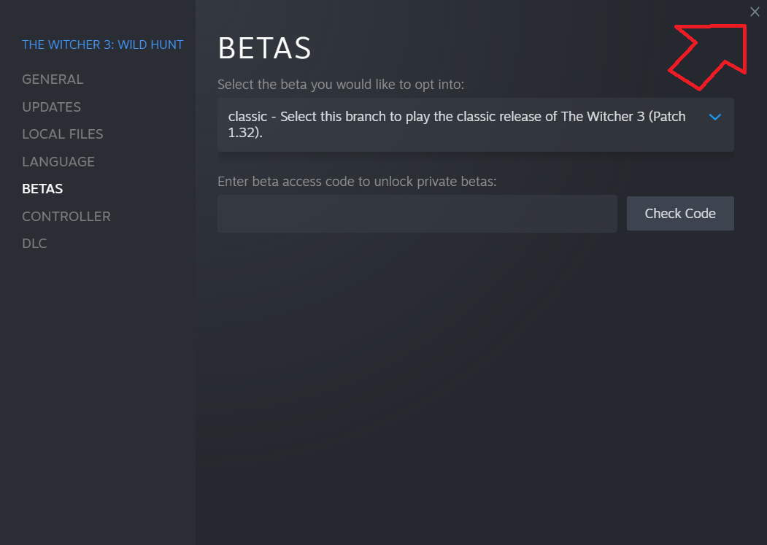Focus the beta access code field
767x545 pixels.
point(417,214)
